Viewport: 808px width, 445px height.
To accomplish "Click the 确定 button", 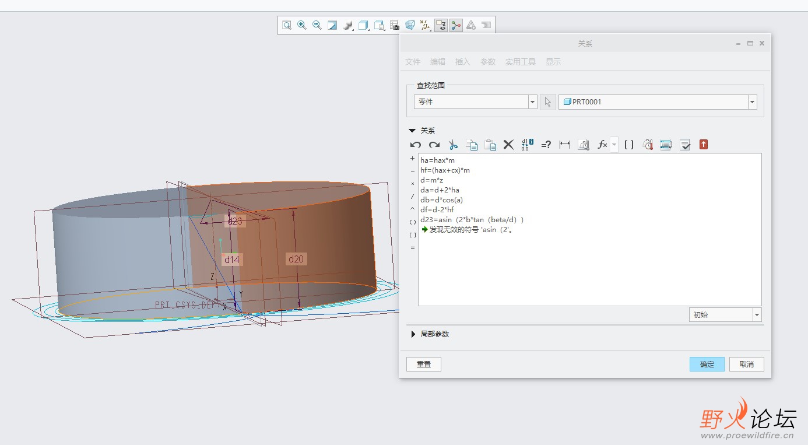I will (707, 364).
